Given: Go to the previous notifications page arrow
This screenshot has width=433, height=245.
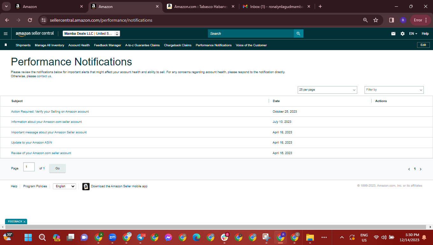Looking at the screenshot, I should [x=409, y=169].
